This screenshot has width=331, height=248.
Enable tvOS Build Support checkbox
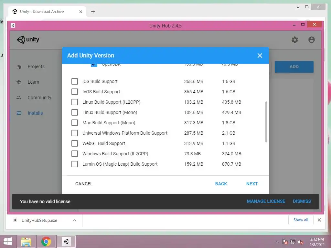tap(75, 92)
